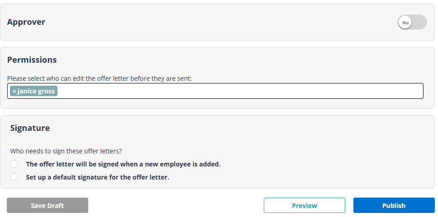Publish the offer letter

394,205
